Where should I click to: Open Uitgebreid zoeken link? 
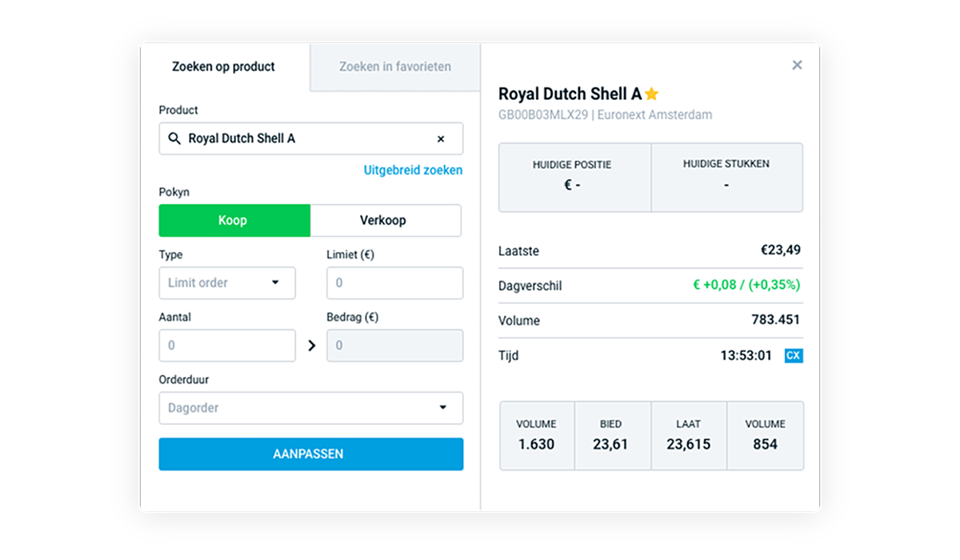tap(413, 170)
